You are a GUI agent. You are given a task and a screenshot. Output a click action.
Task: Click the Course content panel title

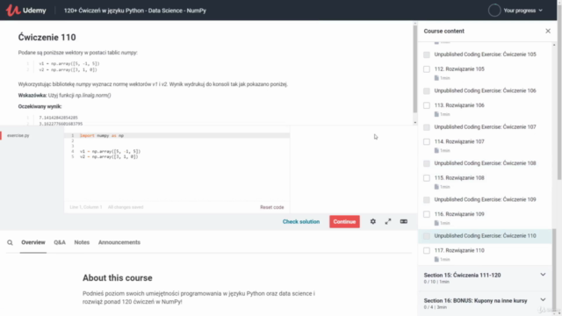pos(443,32)
